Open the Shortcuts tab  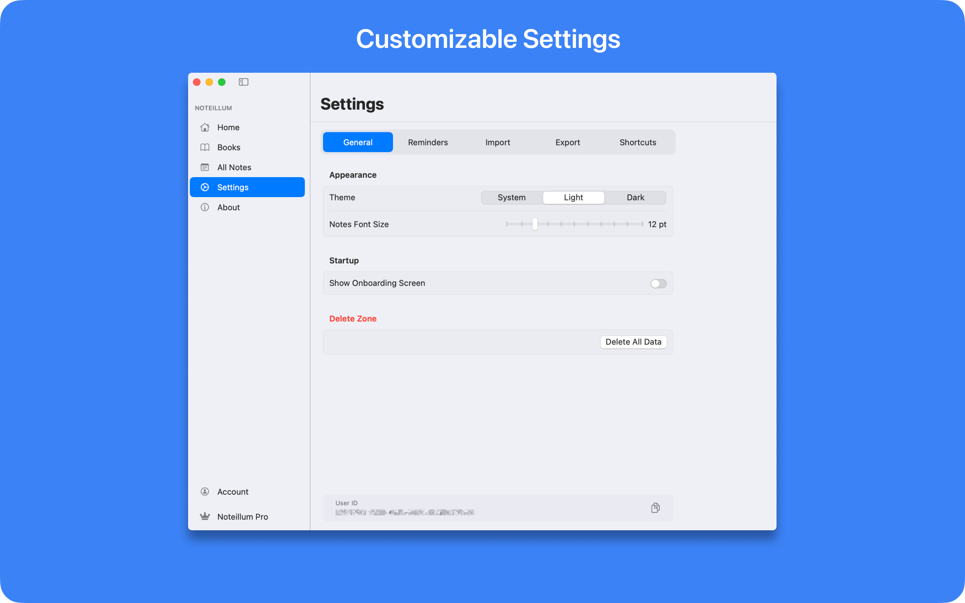coord(637,142)
